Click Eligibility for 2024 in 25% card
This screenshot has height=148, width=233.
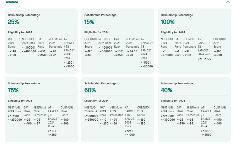coord(20,32)
